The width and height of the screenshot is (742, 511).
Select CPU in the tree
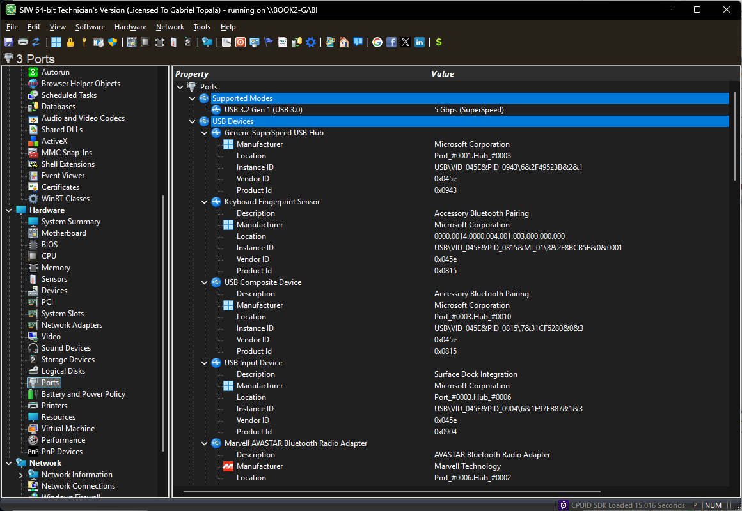pos(49,256)
